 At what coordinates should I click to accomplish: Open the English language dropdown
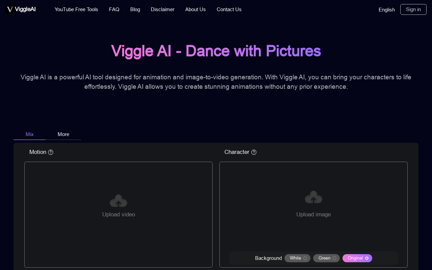[386, 9]
